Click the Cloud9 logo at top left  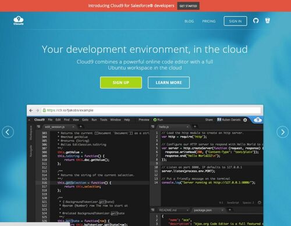point(19,21)
